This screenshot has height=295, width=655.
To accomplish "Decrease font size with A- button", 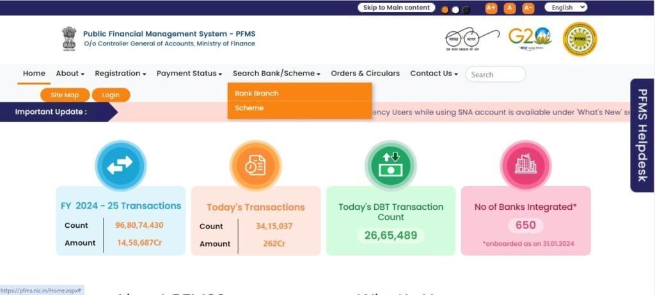I will 528,8.
